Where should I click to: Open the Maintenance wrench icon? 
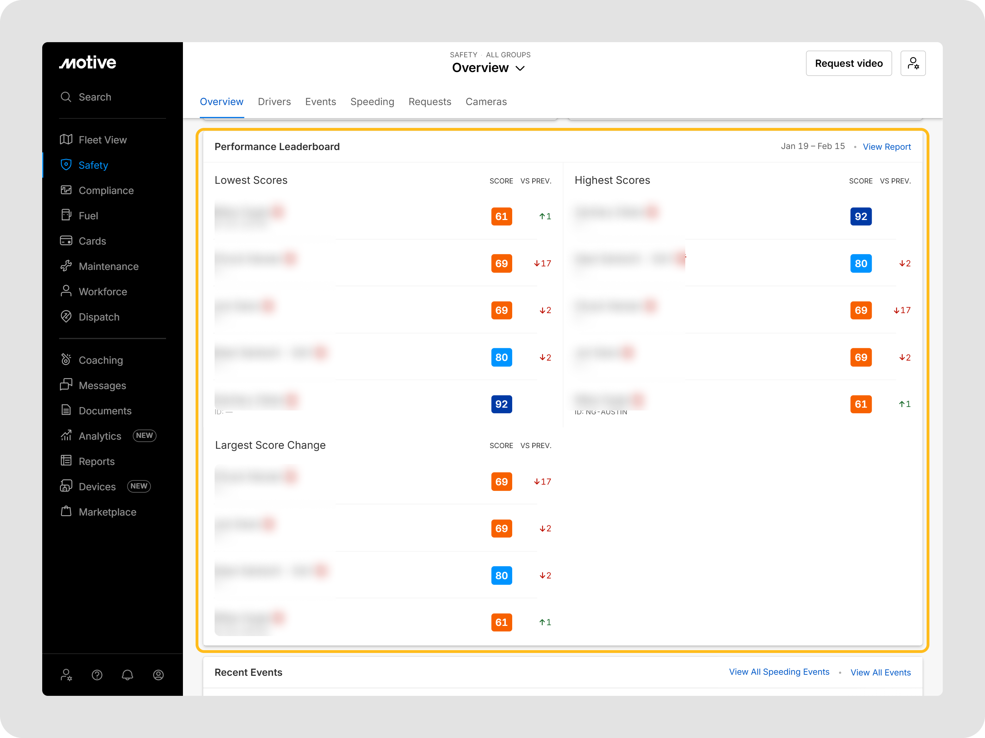[66, 266]
